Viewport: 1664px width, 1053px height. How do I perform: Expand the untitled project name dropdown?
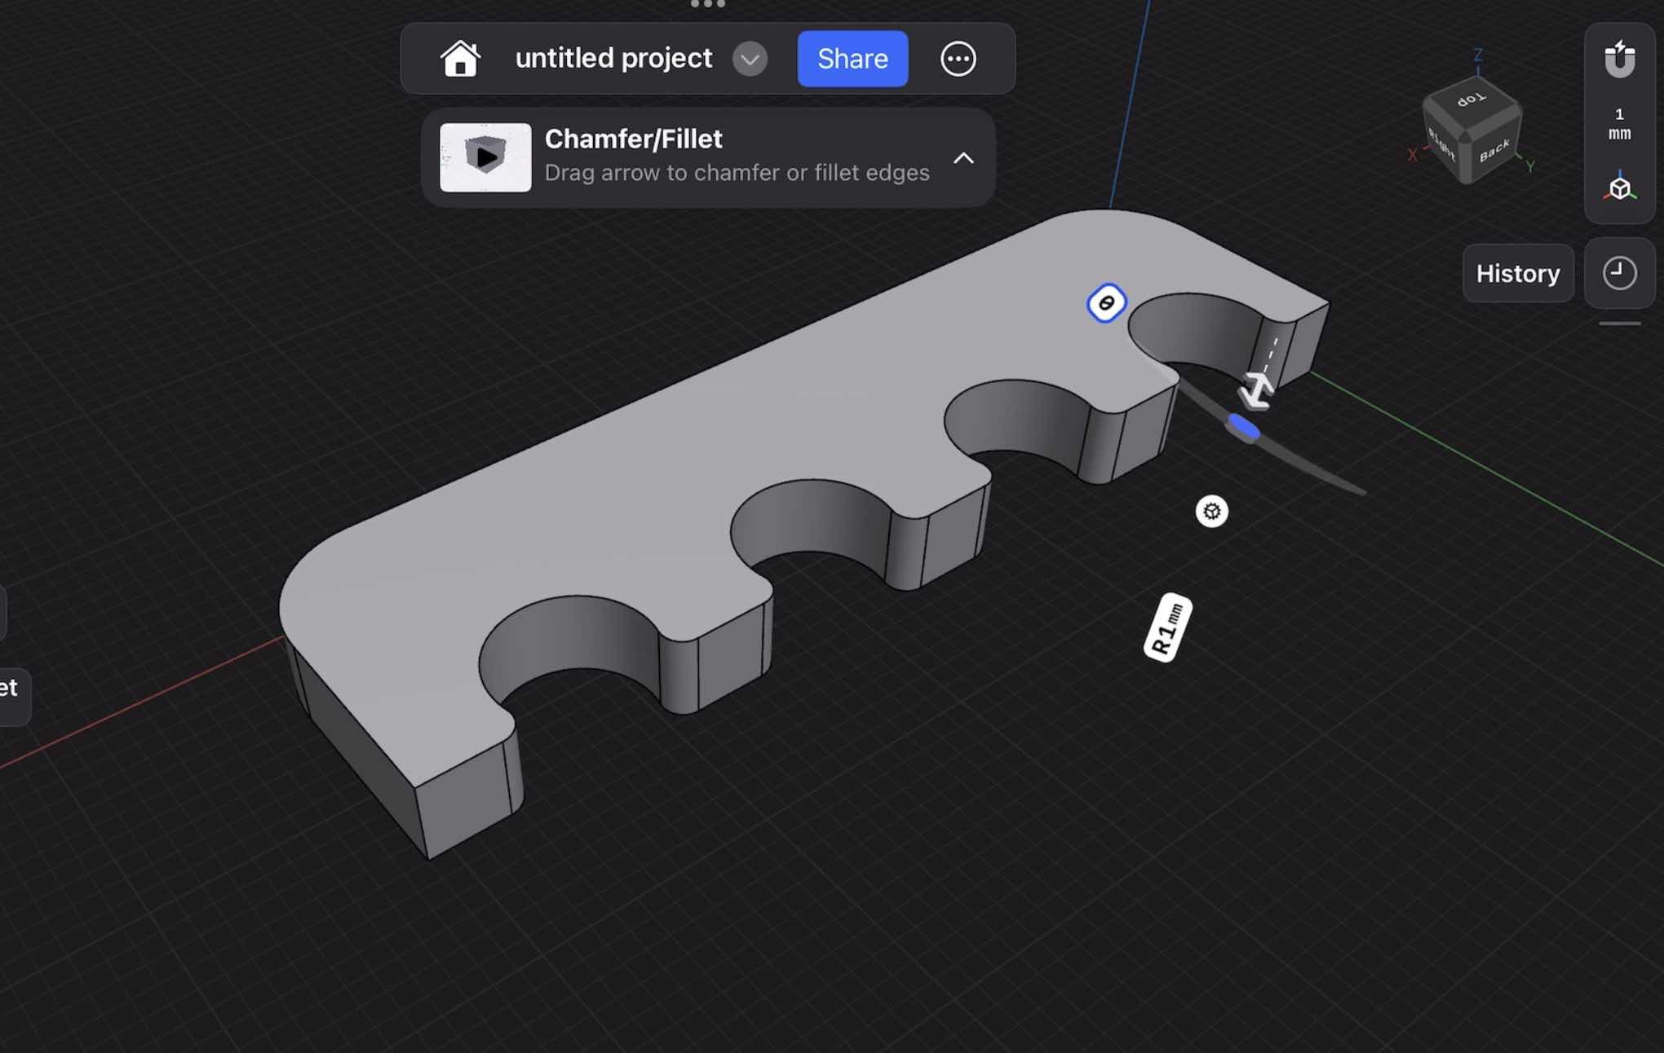[x=749, y=59]
